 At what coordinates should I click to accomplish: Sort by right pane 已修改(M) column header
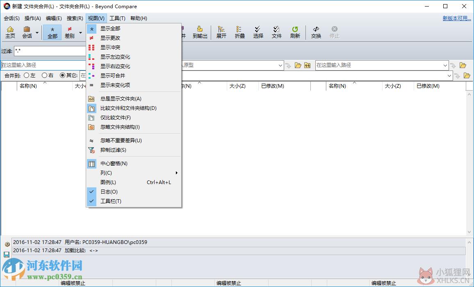tap(439, 86)
